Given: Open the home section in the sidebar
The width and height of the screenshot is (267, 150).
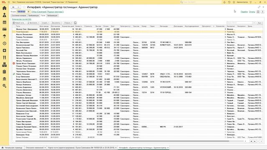Looking at the screenshot, I should coord(5,8).
